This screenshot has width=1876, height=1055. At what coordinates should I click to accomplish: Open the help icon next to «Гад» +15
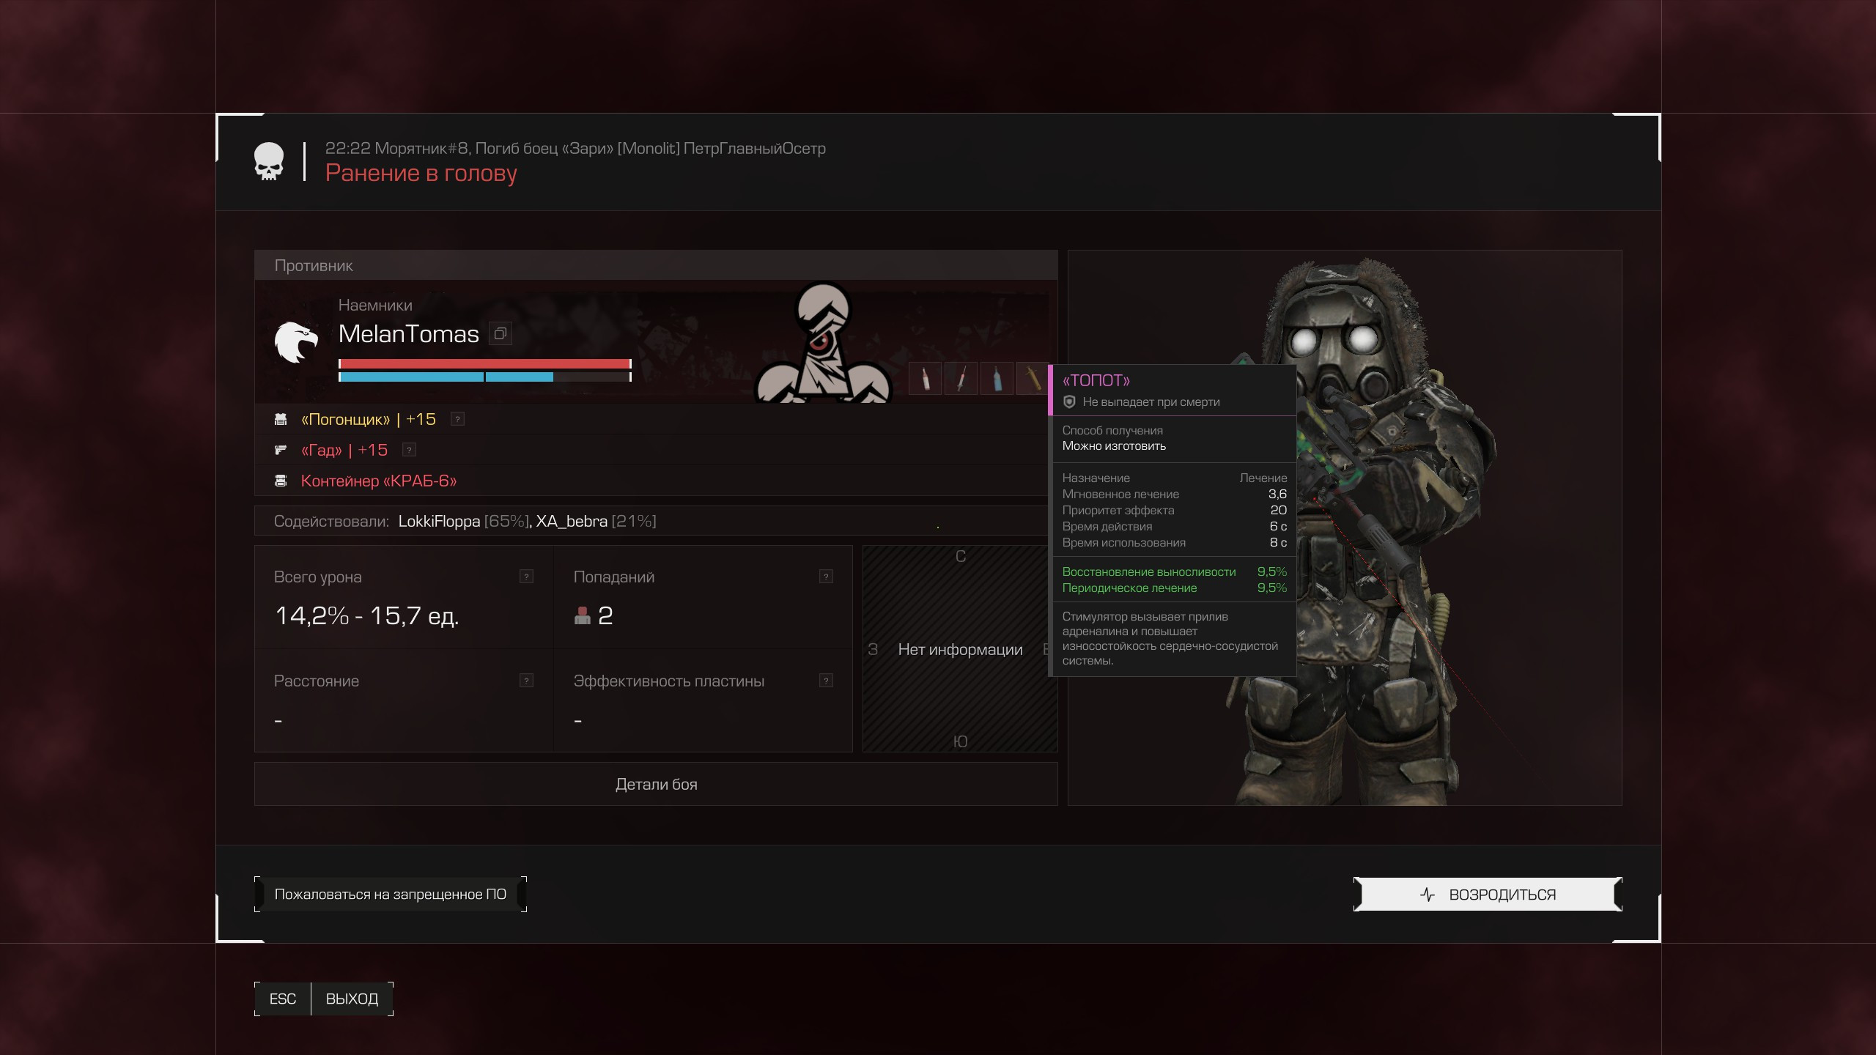point(410,450)
